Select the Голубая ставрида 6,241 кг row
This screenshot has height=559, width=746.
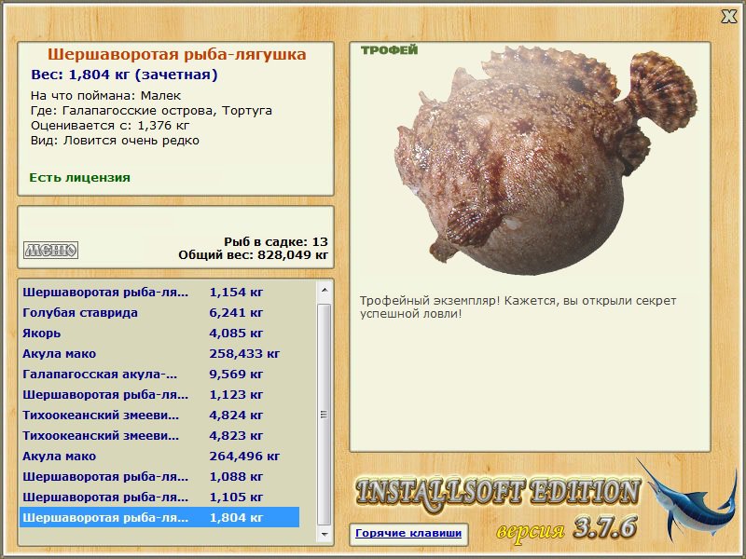[x=159, y=313]
